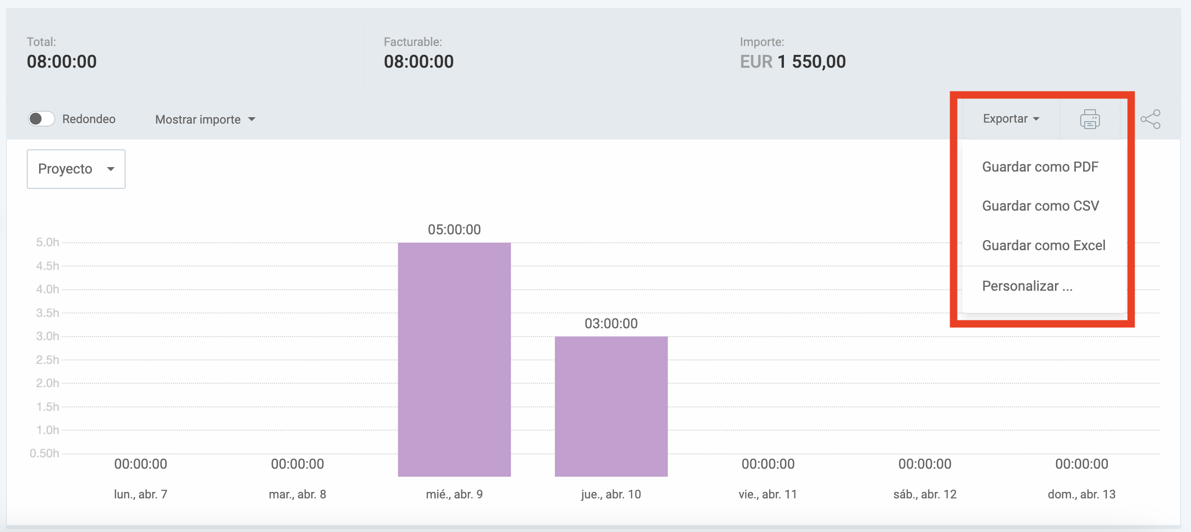Click the 05:00:00 label above the bar
This screenshot has width=1191, height=532.
454,229
